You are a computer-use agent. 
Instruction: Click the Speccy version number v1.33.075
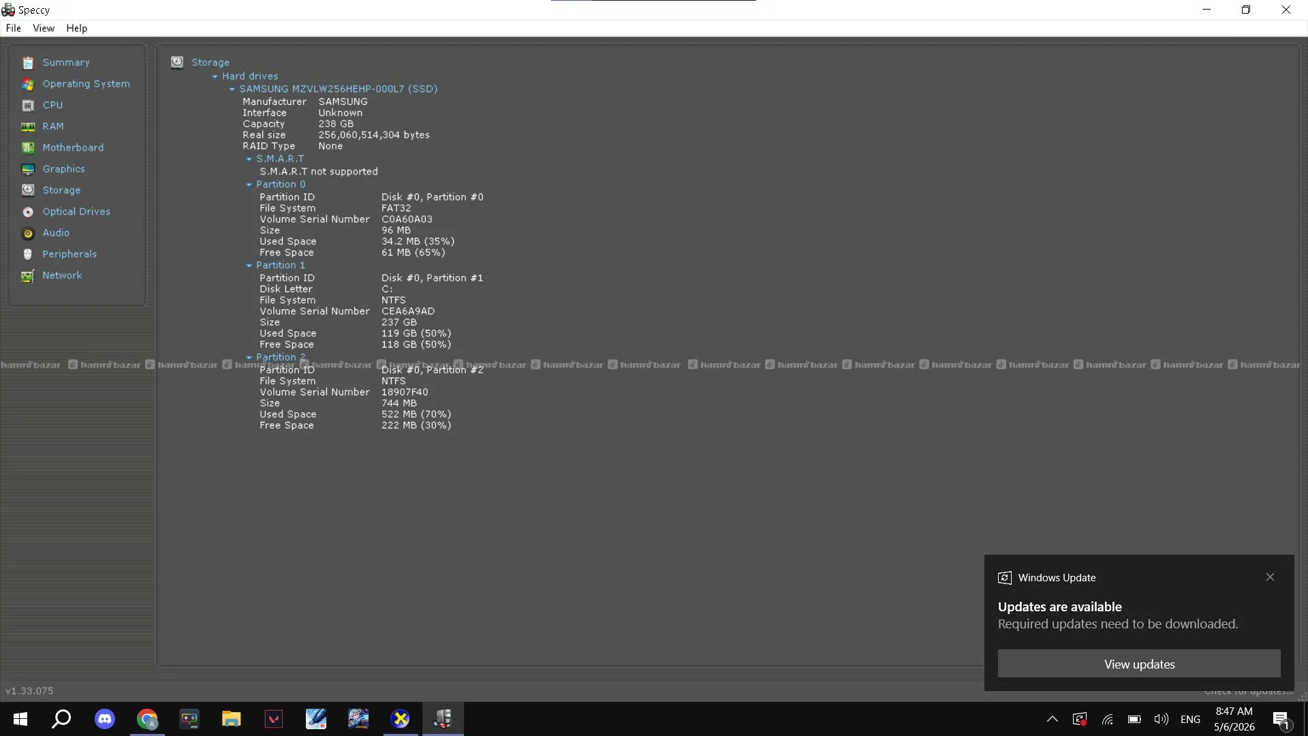click(x=29, y=691)
